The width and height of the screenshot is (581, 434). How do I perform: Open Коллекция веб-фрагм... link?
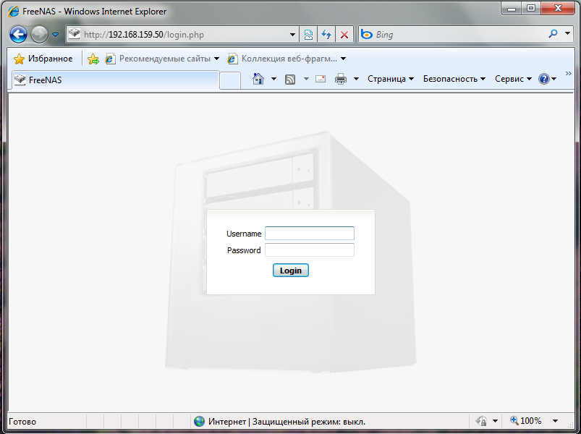pyautogui.click(x=286, y=59)
